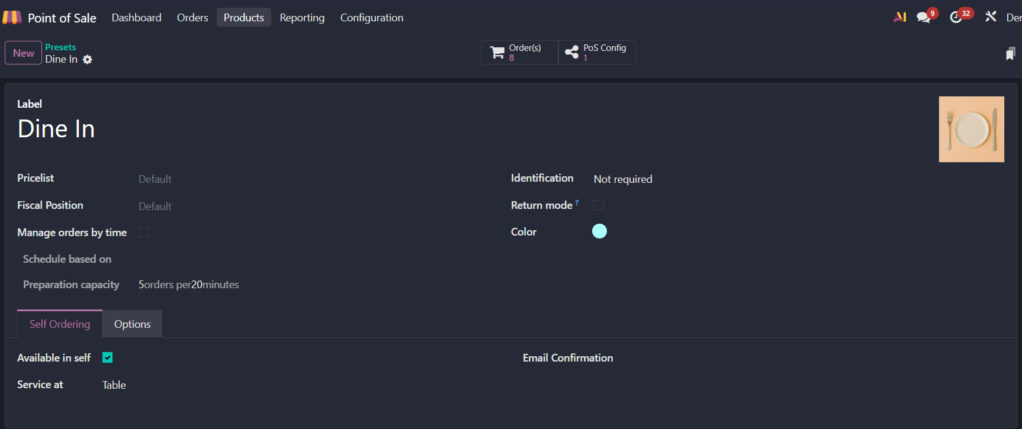Viewport: 1022px width, 429px height.
Task: Click the bookmark icon at far right
Action: (x=1010, y=54)
